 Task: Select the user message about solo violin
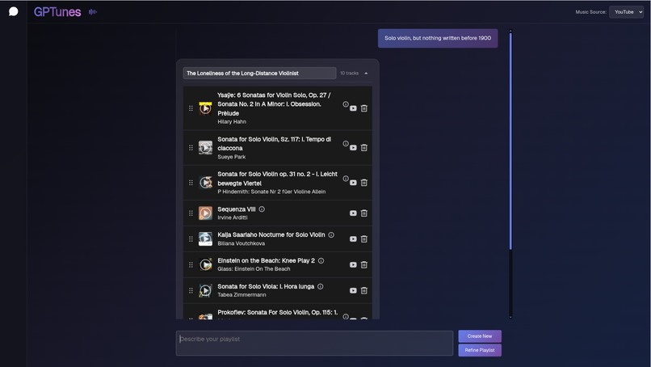438,38
